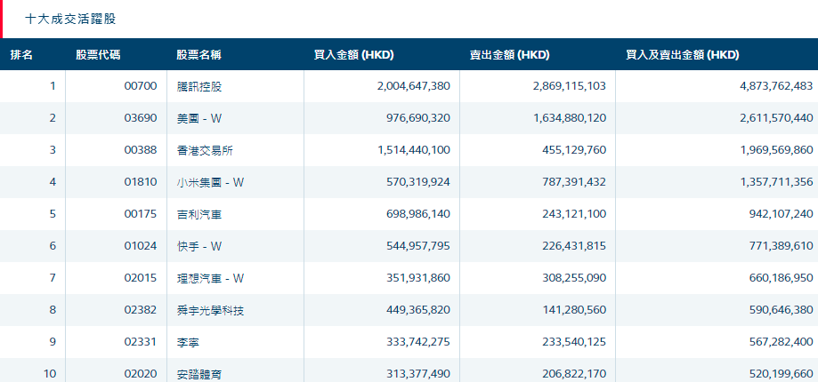
Task: Click buy amount 313,377,490
Action: (x=418, y=374)
